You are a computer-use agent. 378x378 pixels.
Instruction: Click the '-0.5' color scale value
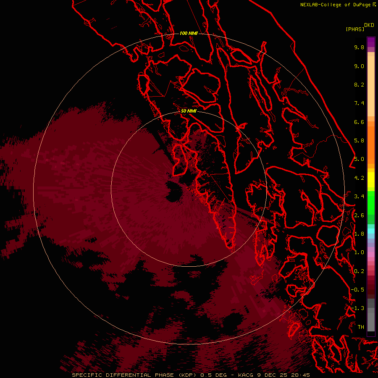point(357,290)
